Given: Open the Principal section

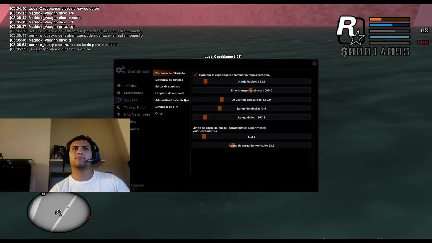Looking at the screenshot, I should click(x=131, y=86).
